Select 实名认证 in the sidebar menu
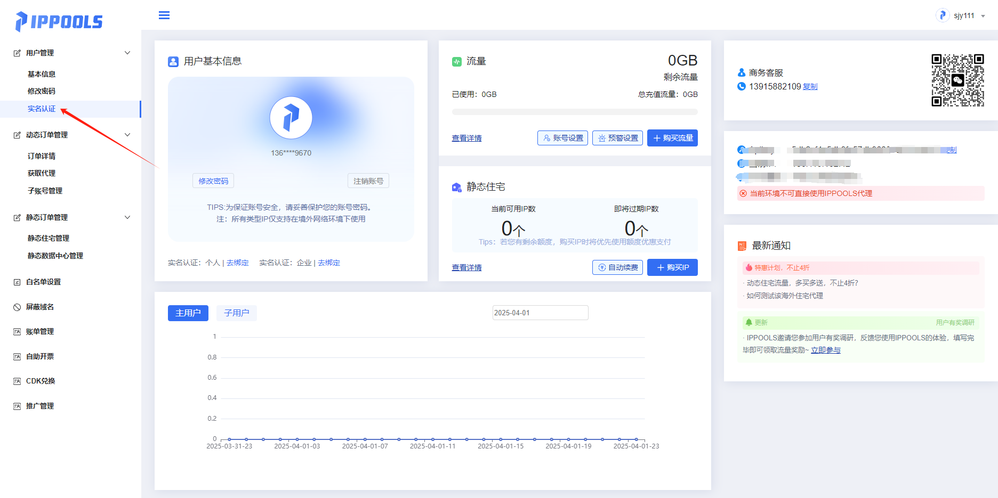998x498 pixels. point(41,109)
